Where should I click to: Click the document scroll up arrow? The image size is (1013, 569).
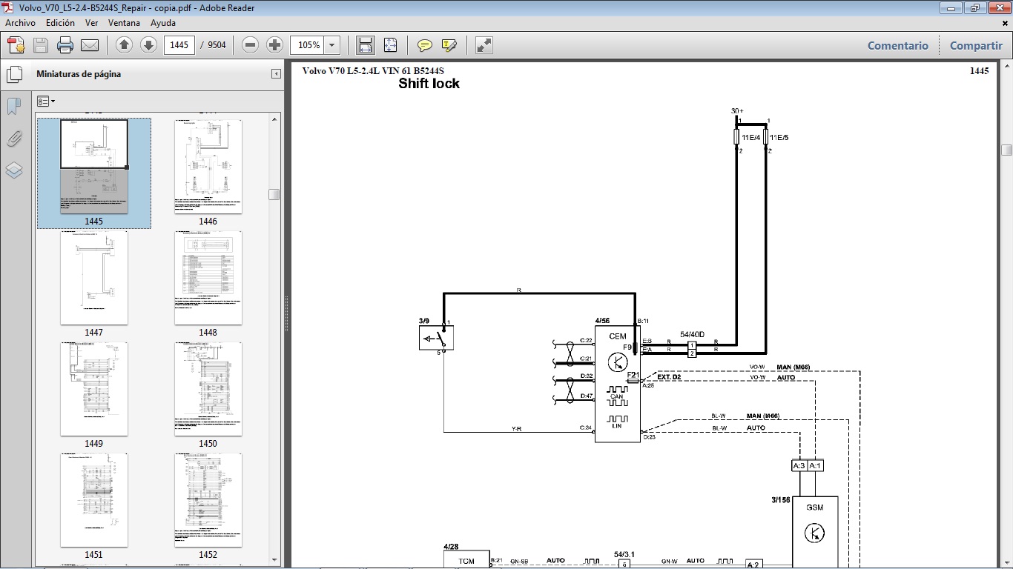click(1006, 67)
